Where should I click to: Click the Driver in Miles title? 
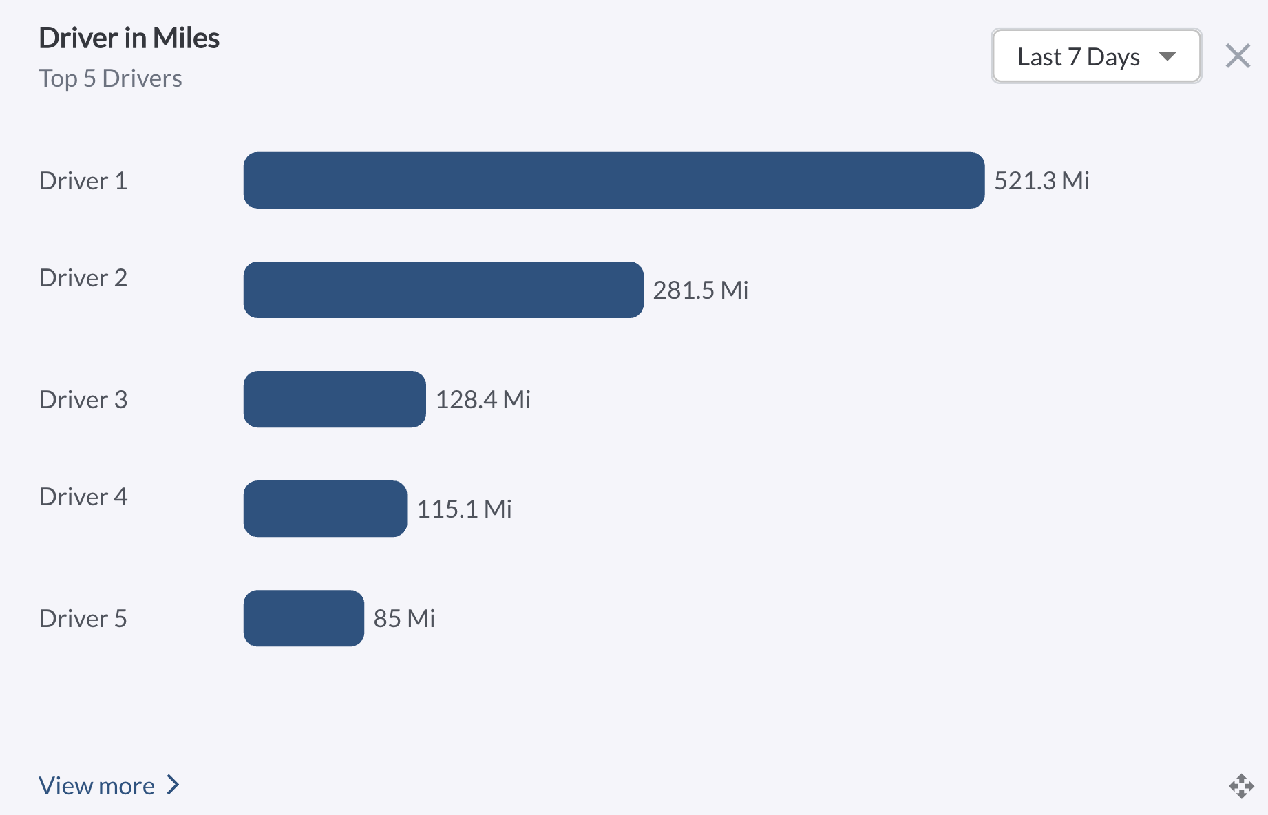129,38
